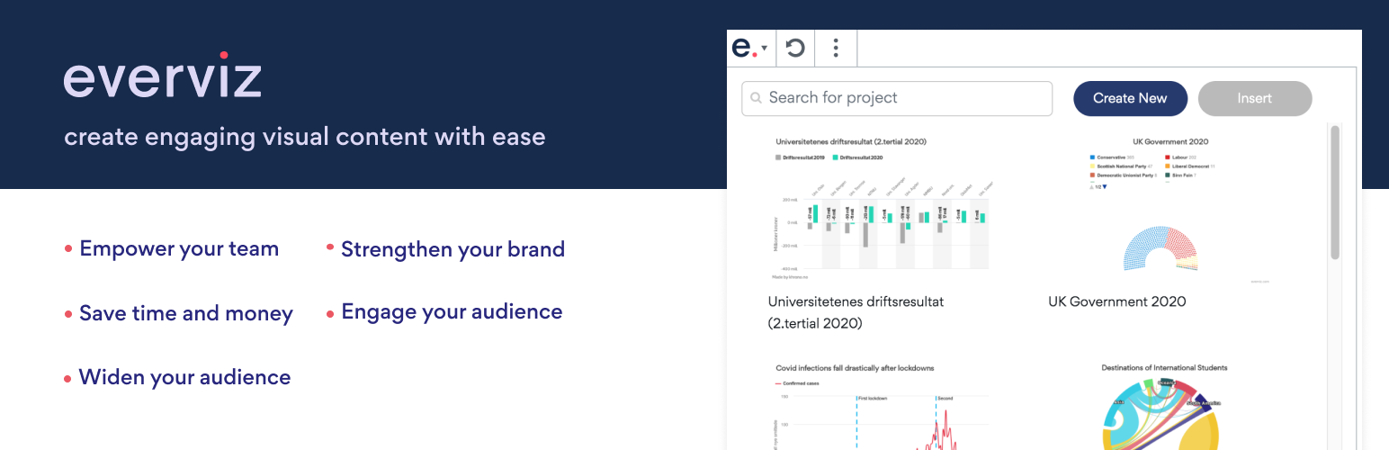Screen dimensions: 1389x450
Task: Open the three-dot more options menu
Action: (836, 48)
